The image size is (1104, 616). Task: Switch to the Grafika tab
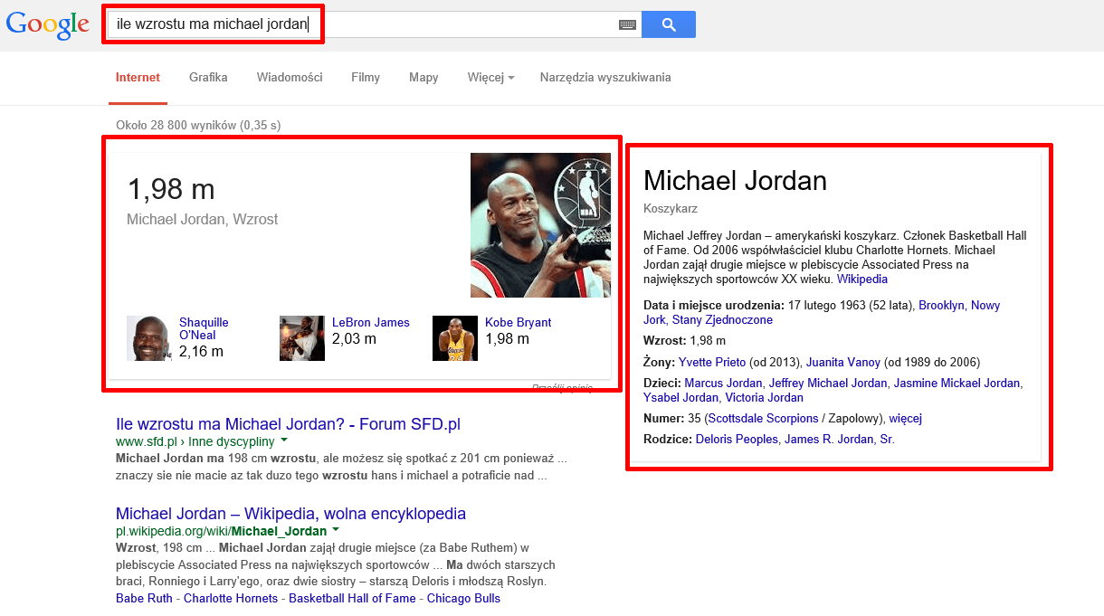point(208,78)
